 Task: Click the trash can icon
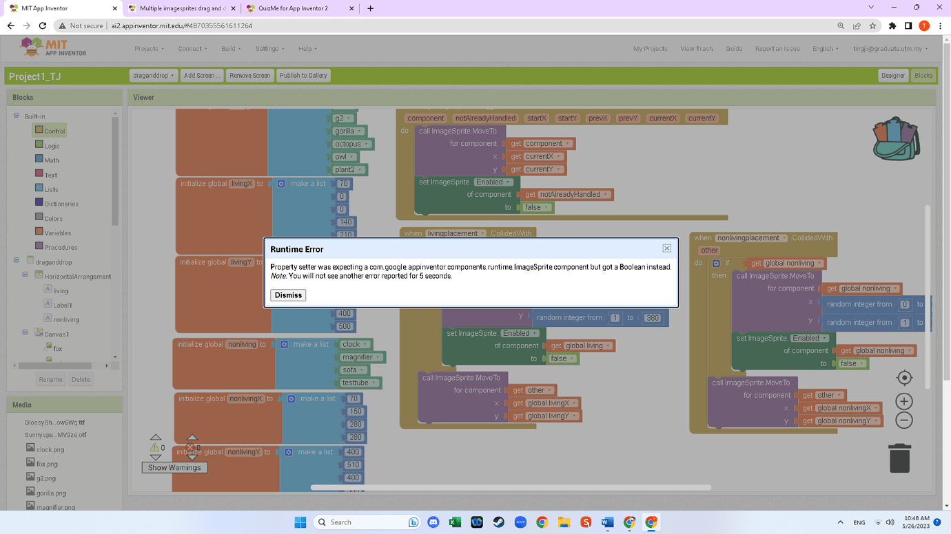(x=899, y=458)
